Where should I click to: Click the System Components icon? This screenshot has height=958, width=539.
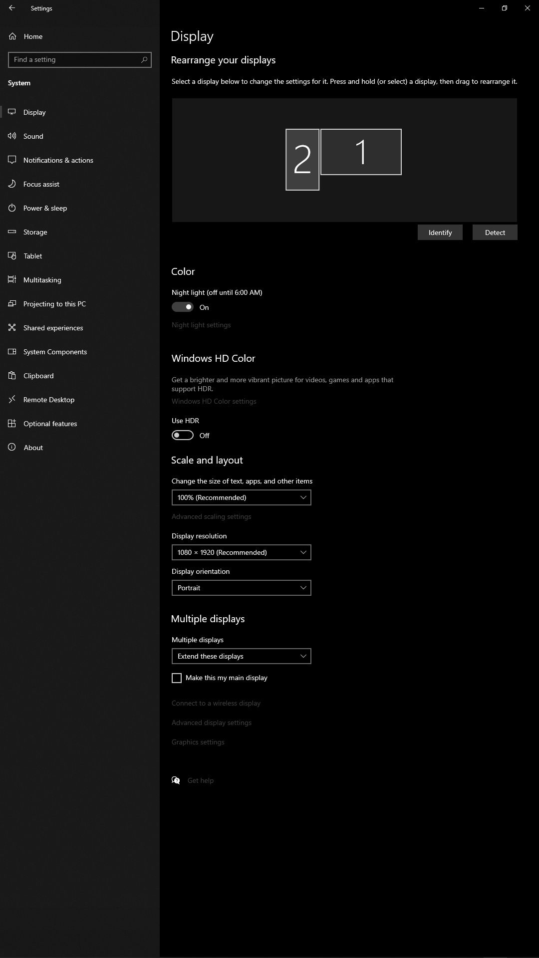tap(12, 351)
